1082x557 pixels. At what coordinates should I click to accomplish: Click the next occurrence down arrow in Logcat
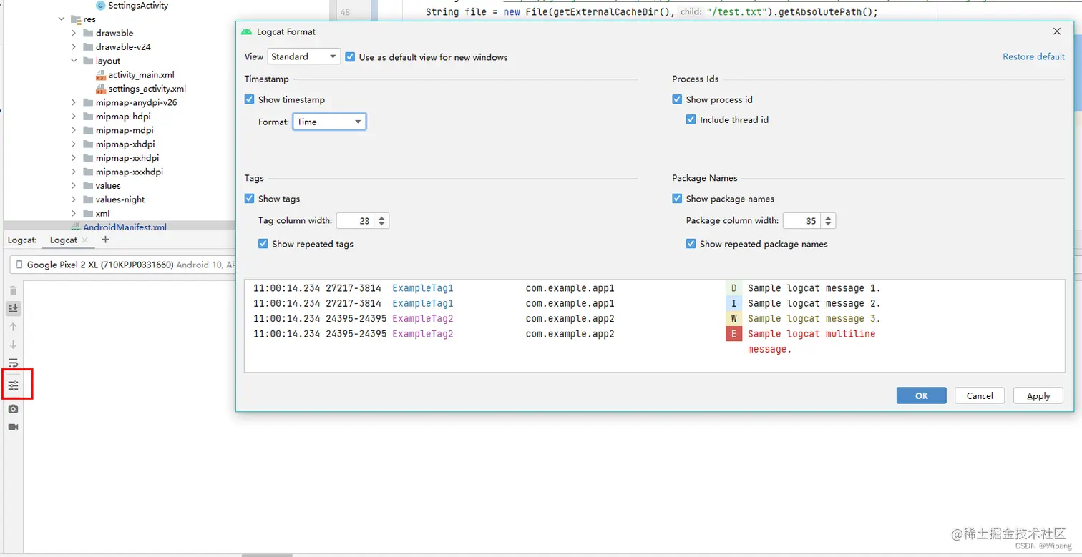(x=13, y=345)
